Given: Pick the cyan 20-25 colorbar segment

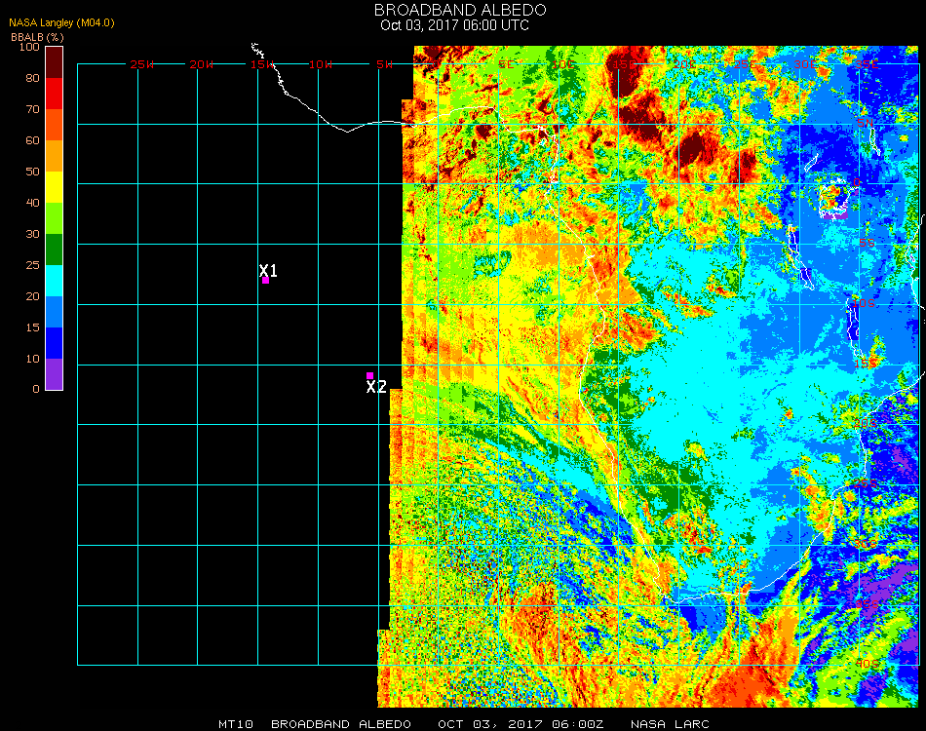Looking at the screenshot, I should 55,281.
